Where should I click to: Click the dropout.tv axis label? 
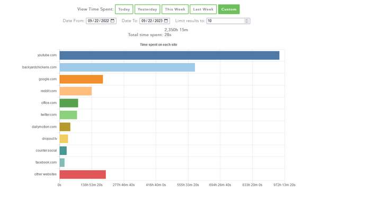click(x=49, y=139)
